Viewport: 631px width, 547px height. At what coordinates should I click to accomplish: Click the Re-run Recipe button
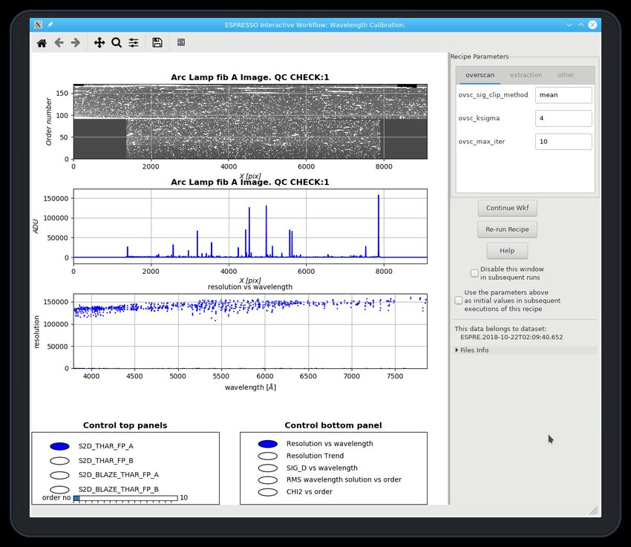point(507,229)
